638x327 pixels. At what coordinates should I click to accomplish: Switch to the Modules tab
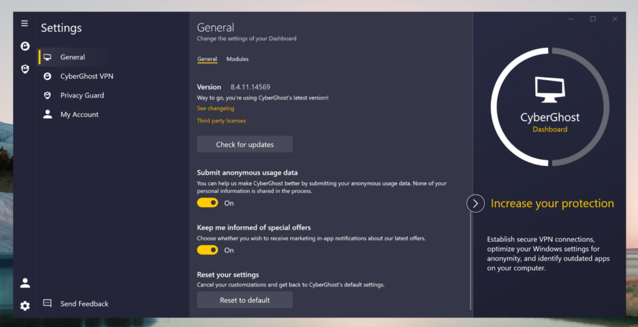coord(237,59)
